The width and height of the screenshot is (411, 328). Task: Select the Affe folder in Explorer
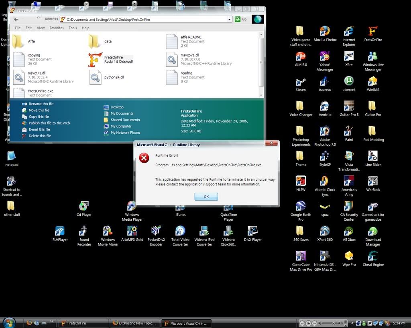(24, 41)
